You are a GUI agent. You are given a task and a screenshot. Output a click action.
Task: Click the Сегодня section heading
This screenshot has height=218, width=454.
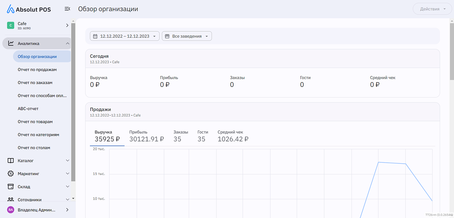click(x=99, y=56)
